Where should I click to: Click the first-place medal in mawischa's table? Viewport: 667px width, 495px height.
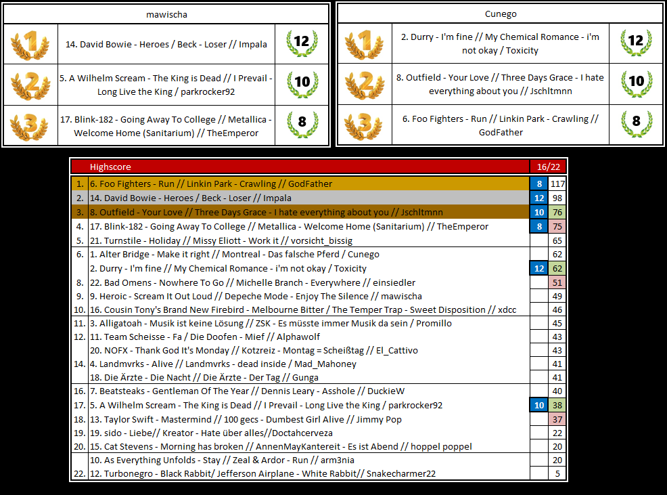(30, 44)
